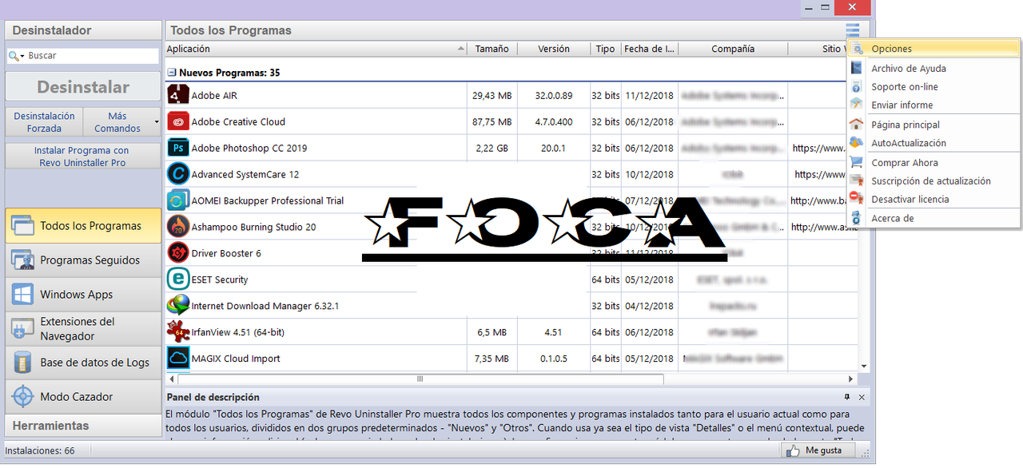Choose AutoActualización menu entry
The image size is (1023, 468).
point(933,143)
